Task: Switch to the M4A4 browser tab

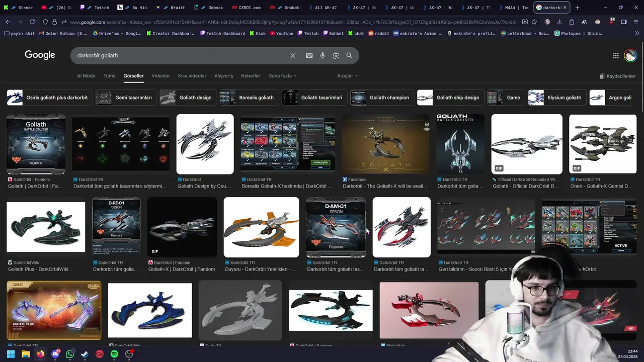Action: (x=513, y=8)
